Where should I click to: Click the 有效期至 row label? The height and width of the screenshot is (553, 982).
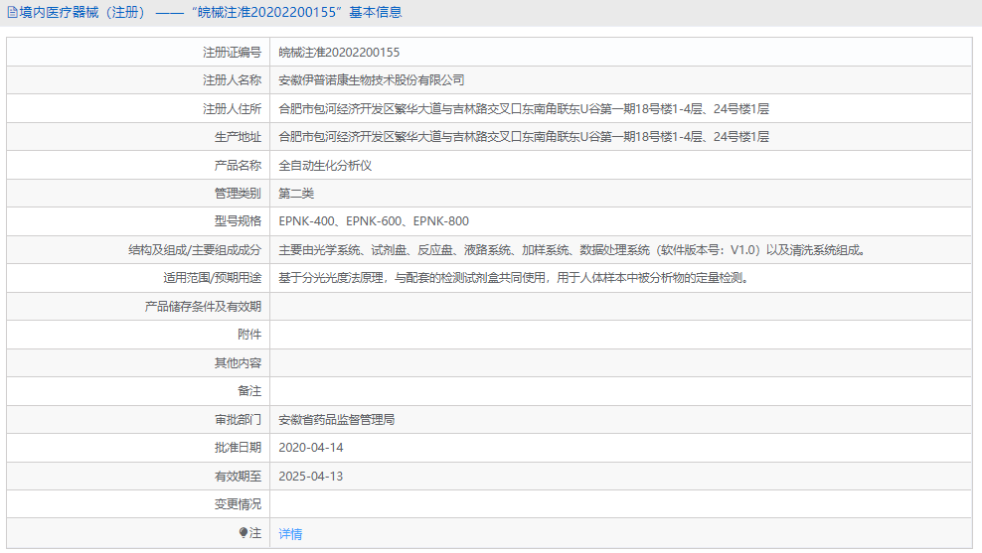(238, 476)
